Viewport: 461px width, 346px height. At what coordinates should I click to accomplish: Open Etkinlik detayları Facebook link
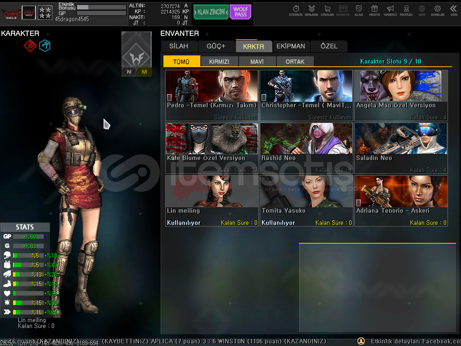[x=416, y=341]
